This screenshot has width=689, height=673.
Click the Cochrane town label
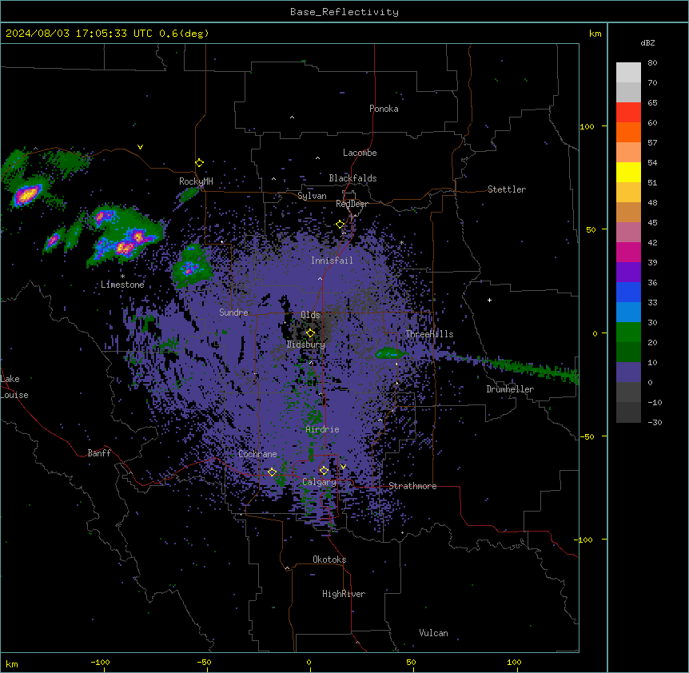coord(257,454)
